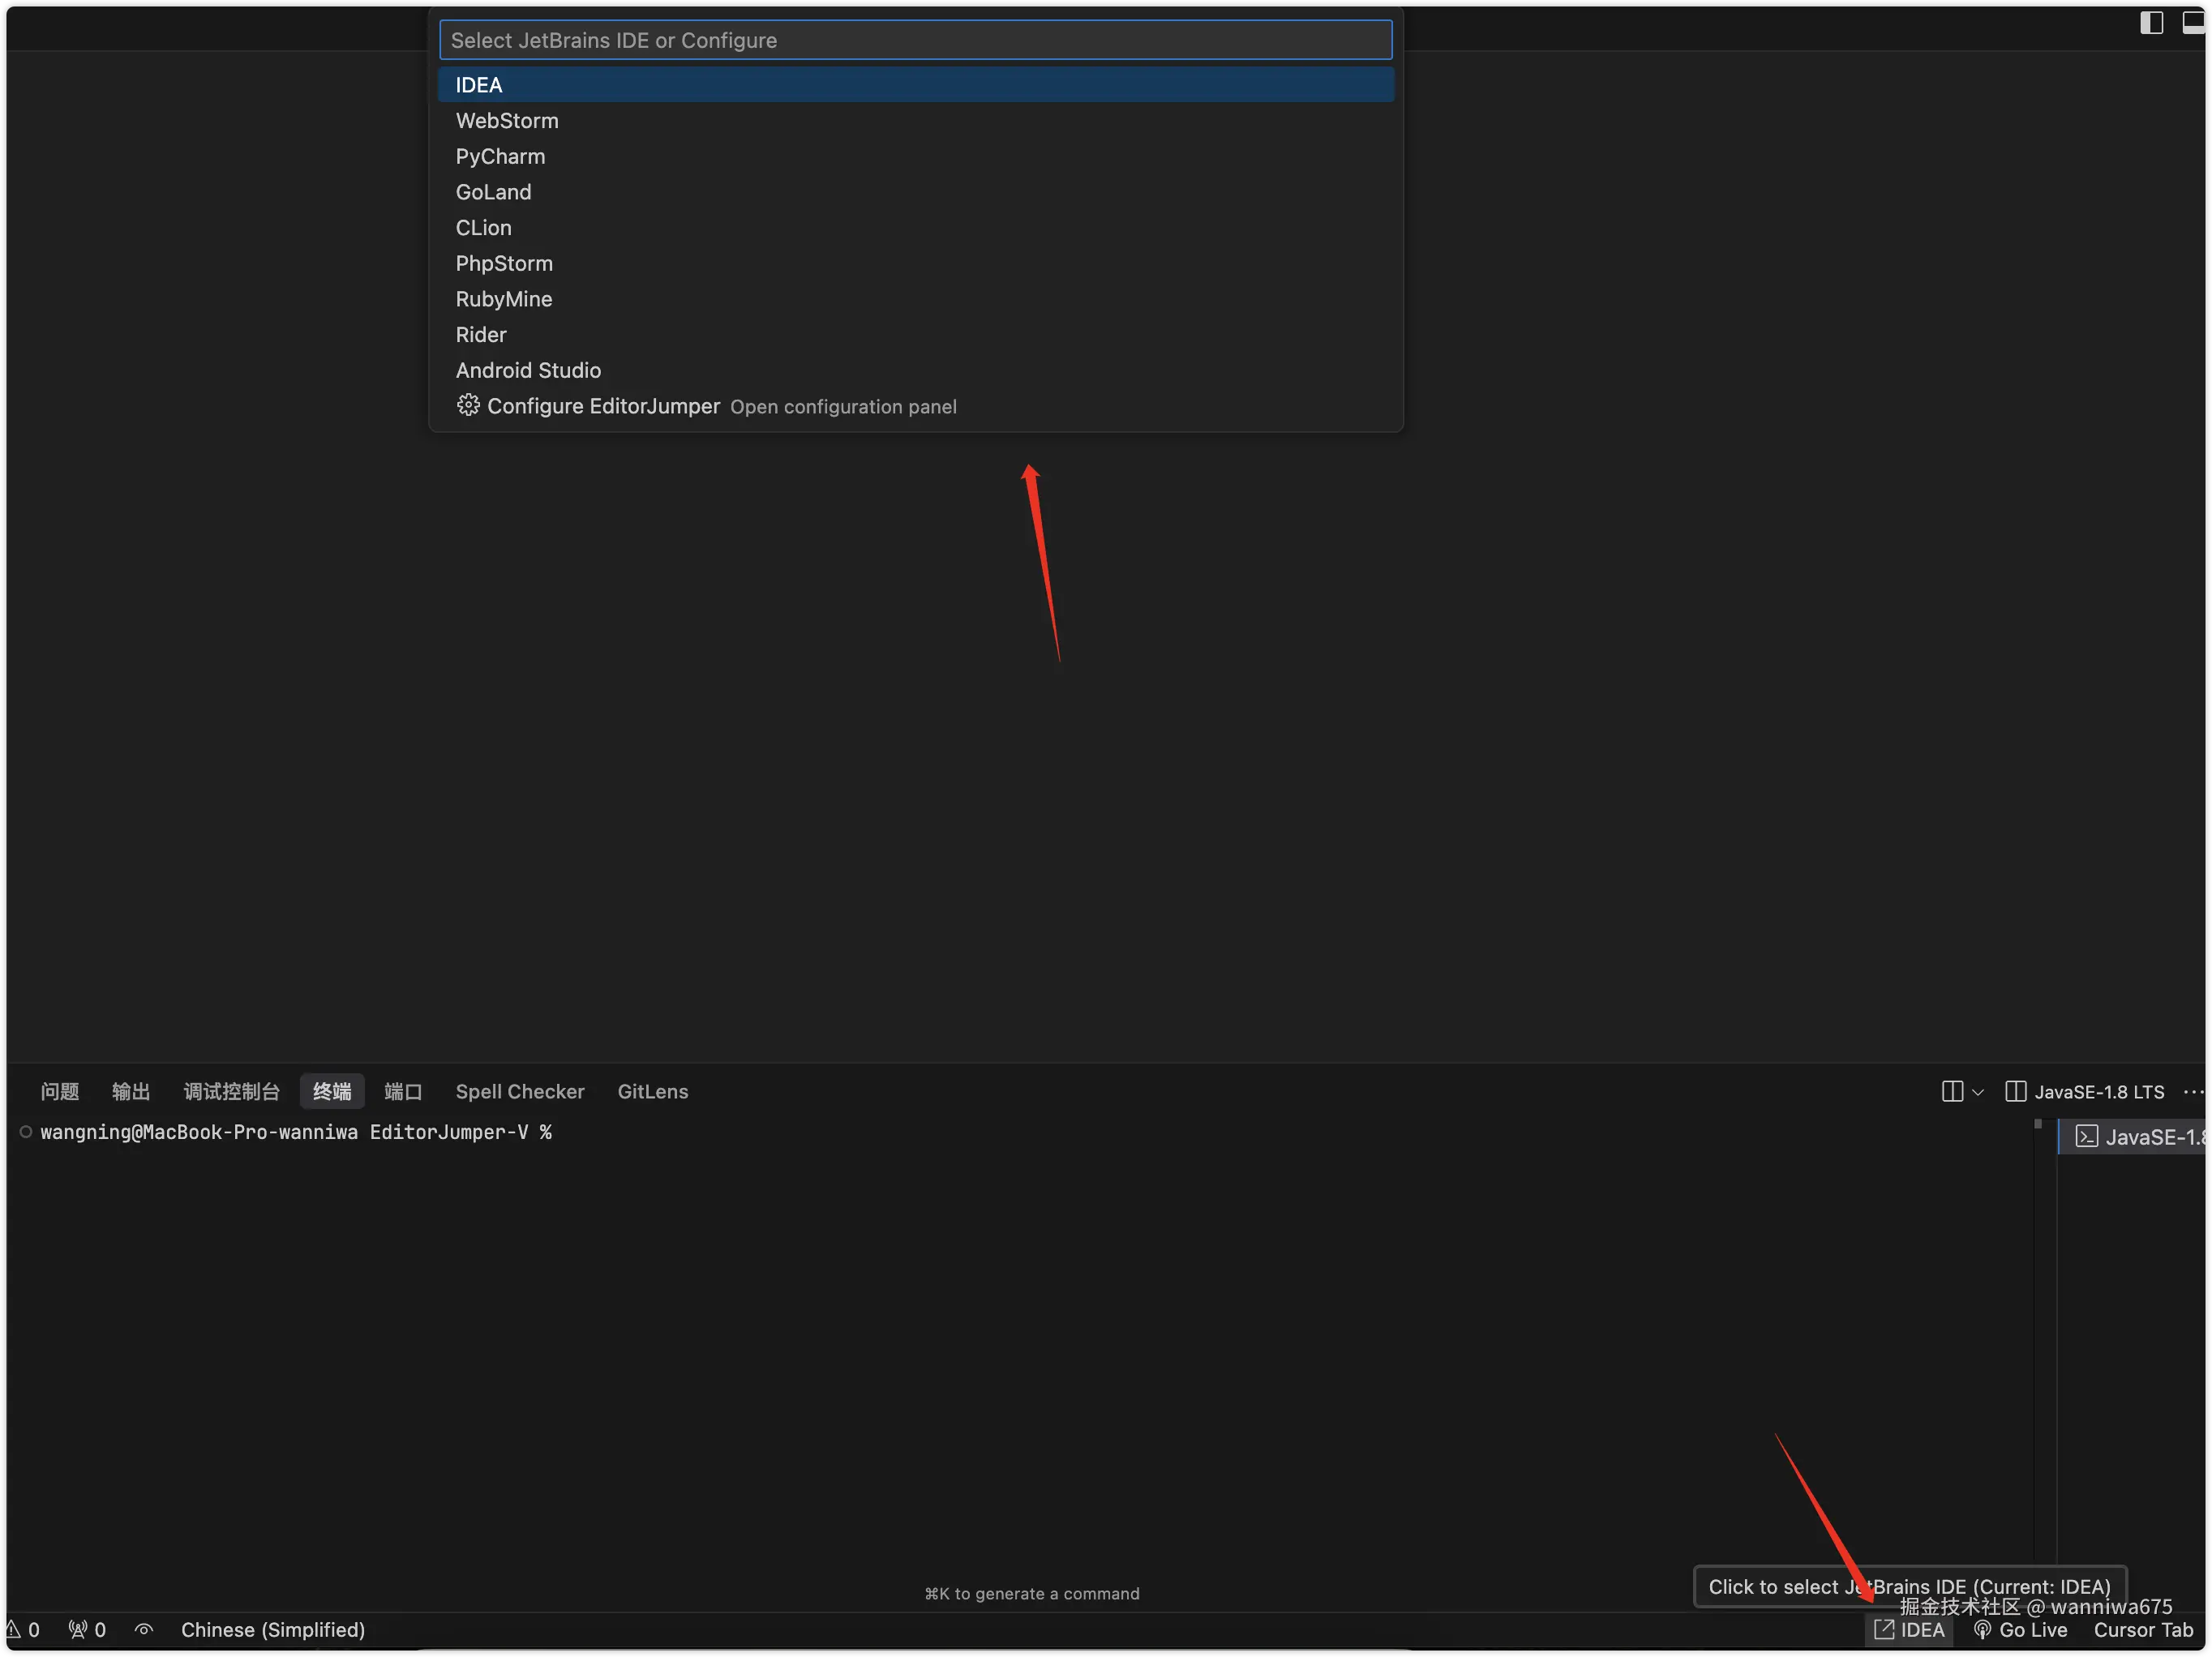Click the Cursor Tab status button
The image size is (2212, 1657).
point(2143,1629)
